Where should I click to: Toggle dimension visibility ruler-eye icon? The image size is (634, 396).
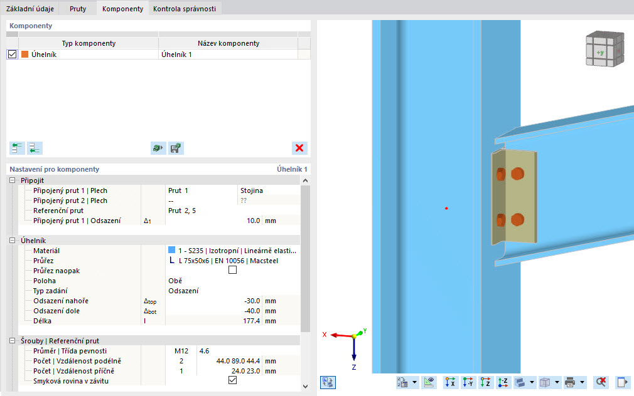[429, 382]
